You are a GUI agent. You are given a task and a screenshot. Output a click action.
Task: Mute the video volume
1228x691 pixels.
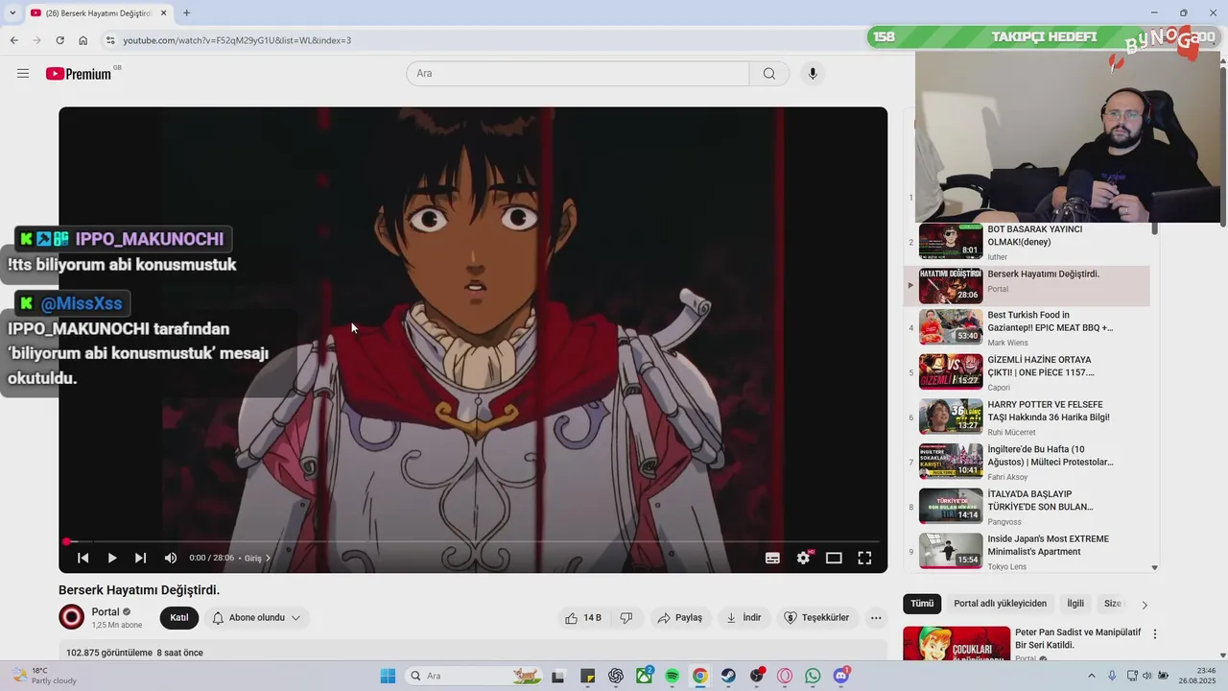tap(171, 558)
